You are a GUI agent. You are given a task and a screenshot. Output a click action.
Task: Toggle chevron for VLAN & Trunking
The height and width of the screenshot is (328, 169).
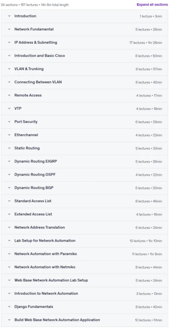click(9, 69)
